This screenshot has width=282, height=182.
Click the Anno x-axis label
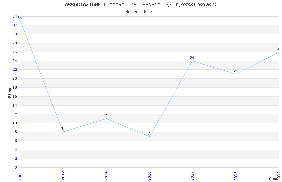[274, 179]
